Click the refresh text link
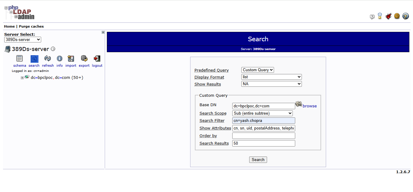The width and height of the screenshot is (413, 192). 48,66
